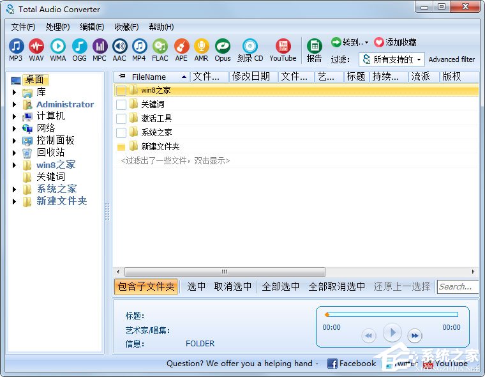
Task: Convert to MP3 format icon
Action: (x=16, y=47)
